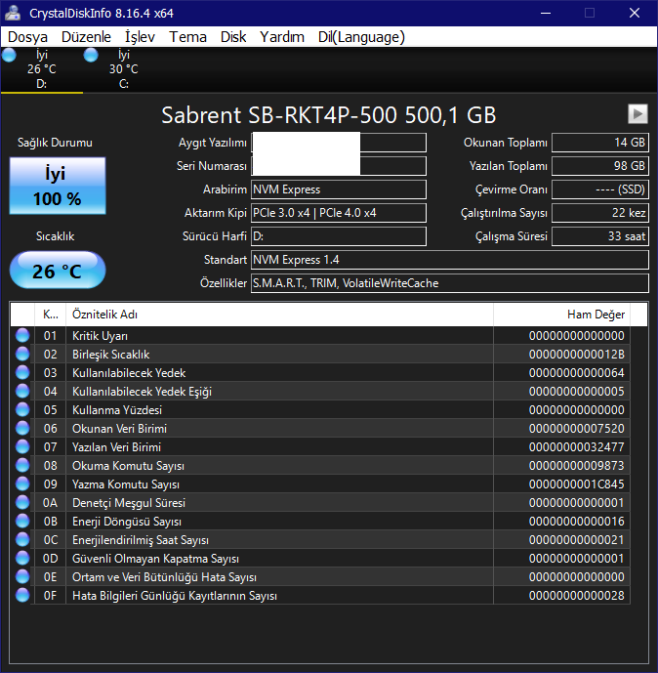Click status orb beside Birleşik Sıcaklık
658x673 pixels.
[23, 355]
